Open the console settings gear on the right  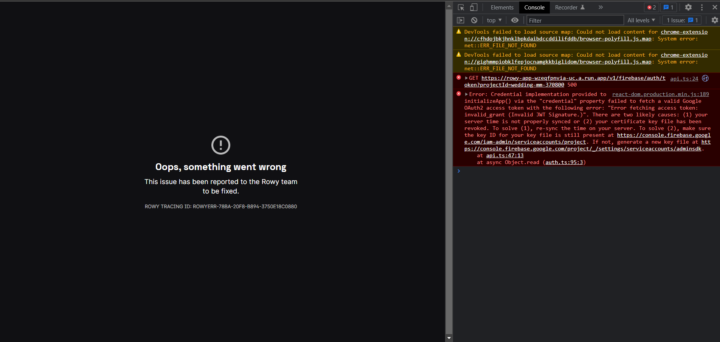(714, 20)
